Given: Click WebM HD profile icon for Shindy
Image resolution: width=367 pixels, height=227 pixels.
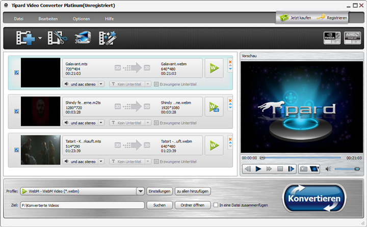Looking at the screenshot, I should pos(214,107).
